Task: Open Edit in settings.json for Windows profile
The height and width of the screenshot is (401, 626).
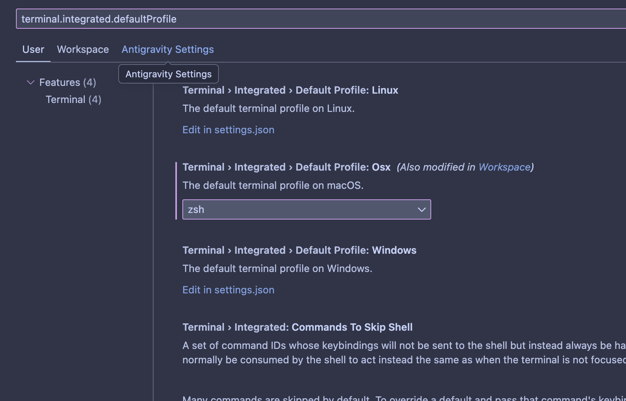Action: click(x=228, y=290)
